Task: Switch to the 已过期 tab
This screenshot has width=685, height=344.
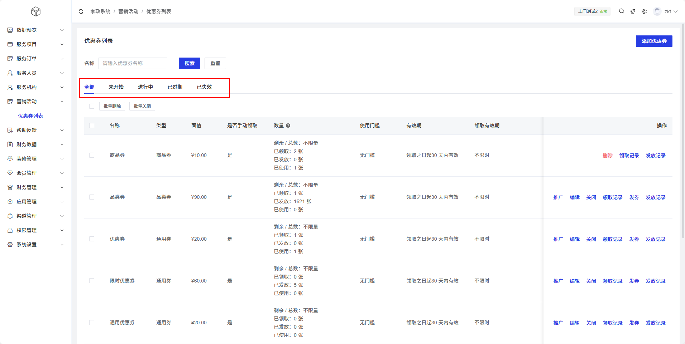Action: pyautogui.click(x=175, y=87)
